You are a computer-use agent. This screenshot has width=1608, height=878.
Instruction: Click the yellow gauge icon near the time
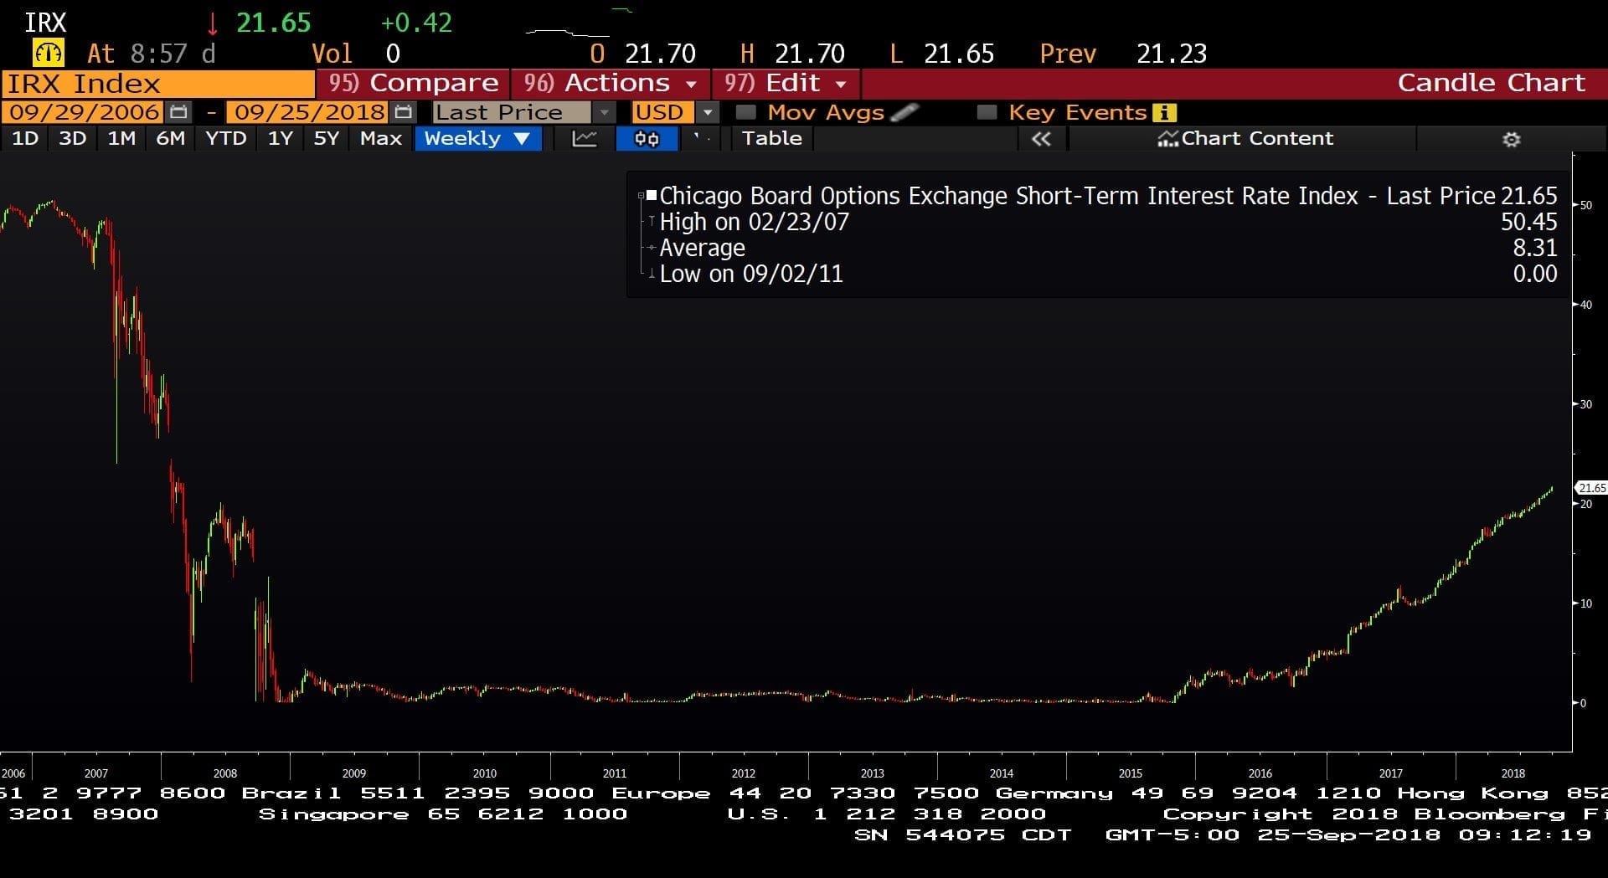click(48, 54)
